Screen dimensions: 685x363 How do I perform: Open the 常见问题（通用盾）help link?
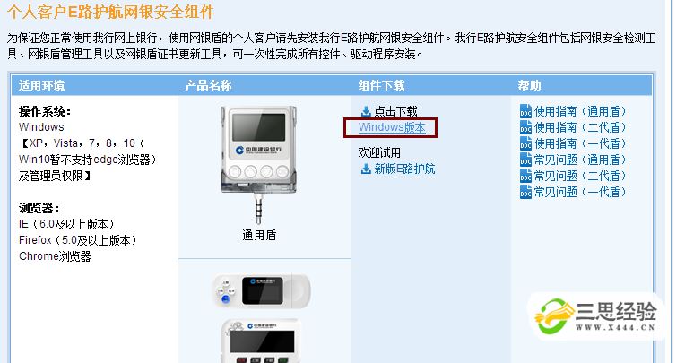pyautogui.click(x=581, y=160)
